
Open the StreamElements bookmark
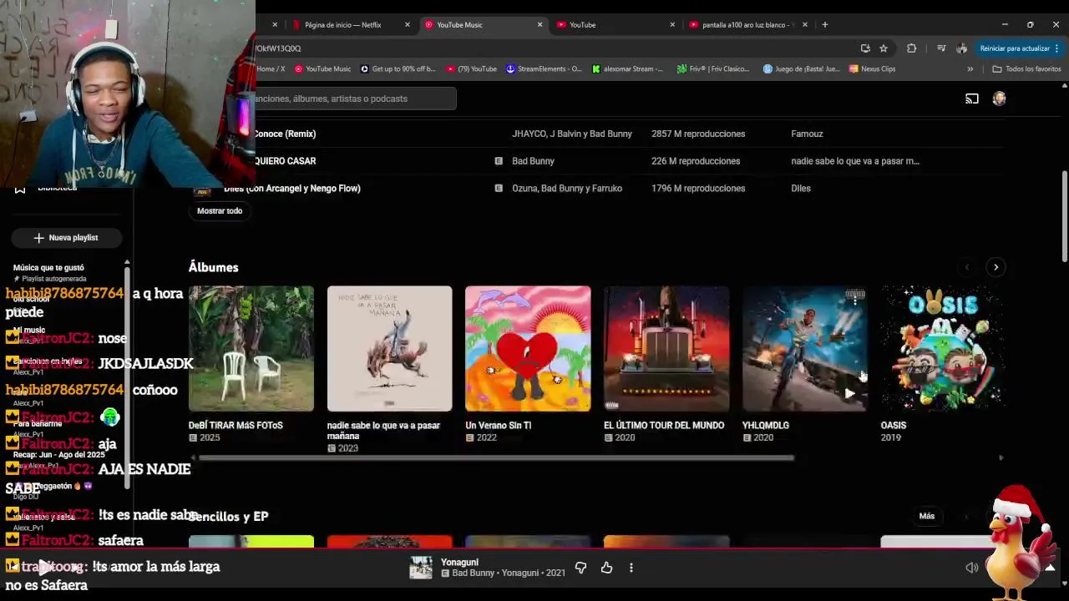point(544,69)
